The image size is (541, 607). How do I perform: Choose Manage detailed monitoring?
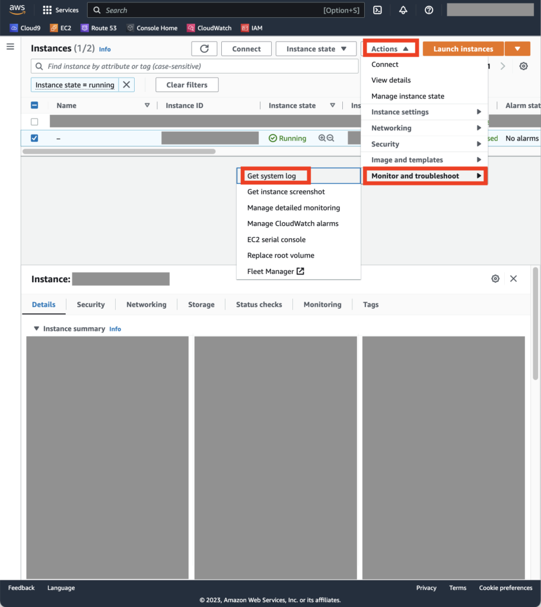[298, 208]
